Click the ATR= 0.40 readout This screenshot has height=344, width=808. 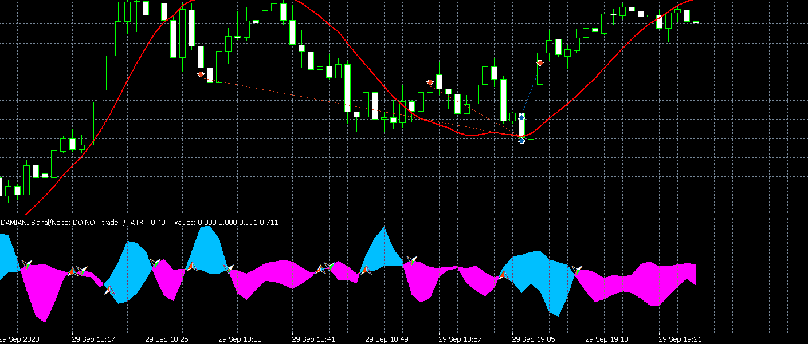tap(148, 222)
